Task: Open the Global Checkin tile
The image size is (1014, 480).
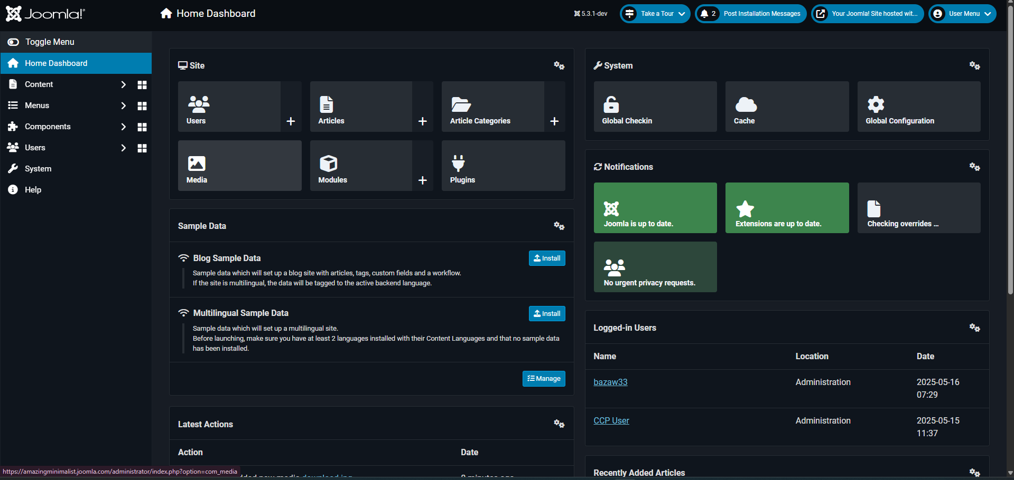Action: (655, 107)
